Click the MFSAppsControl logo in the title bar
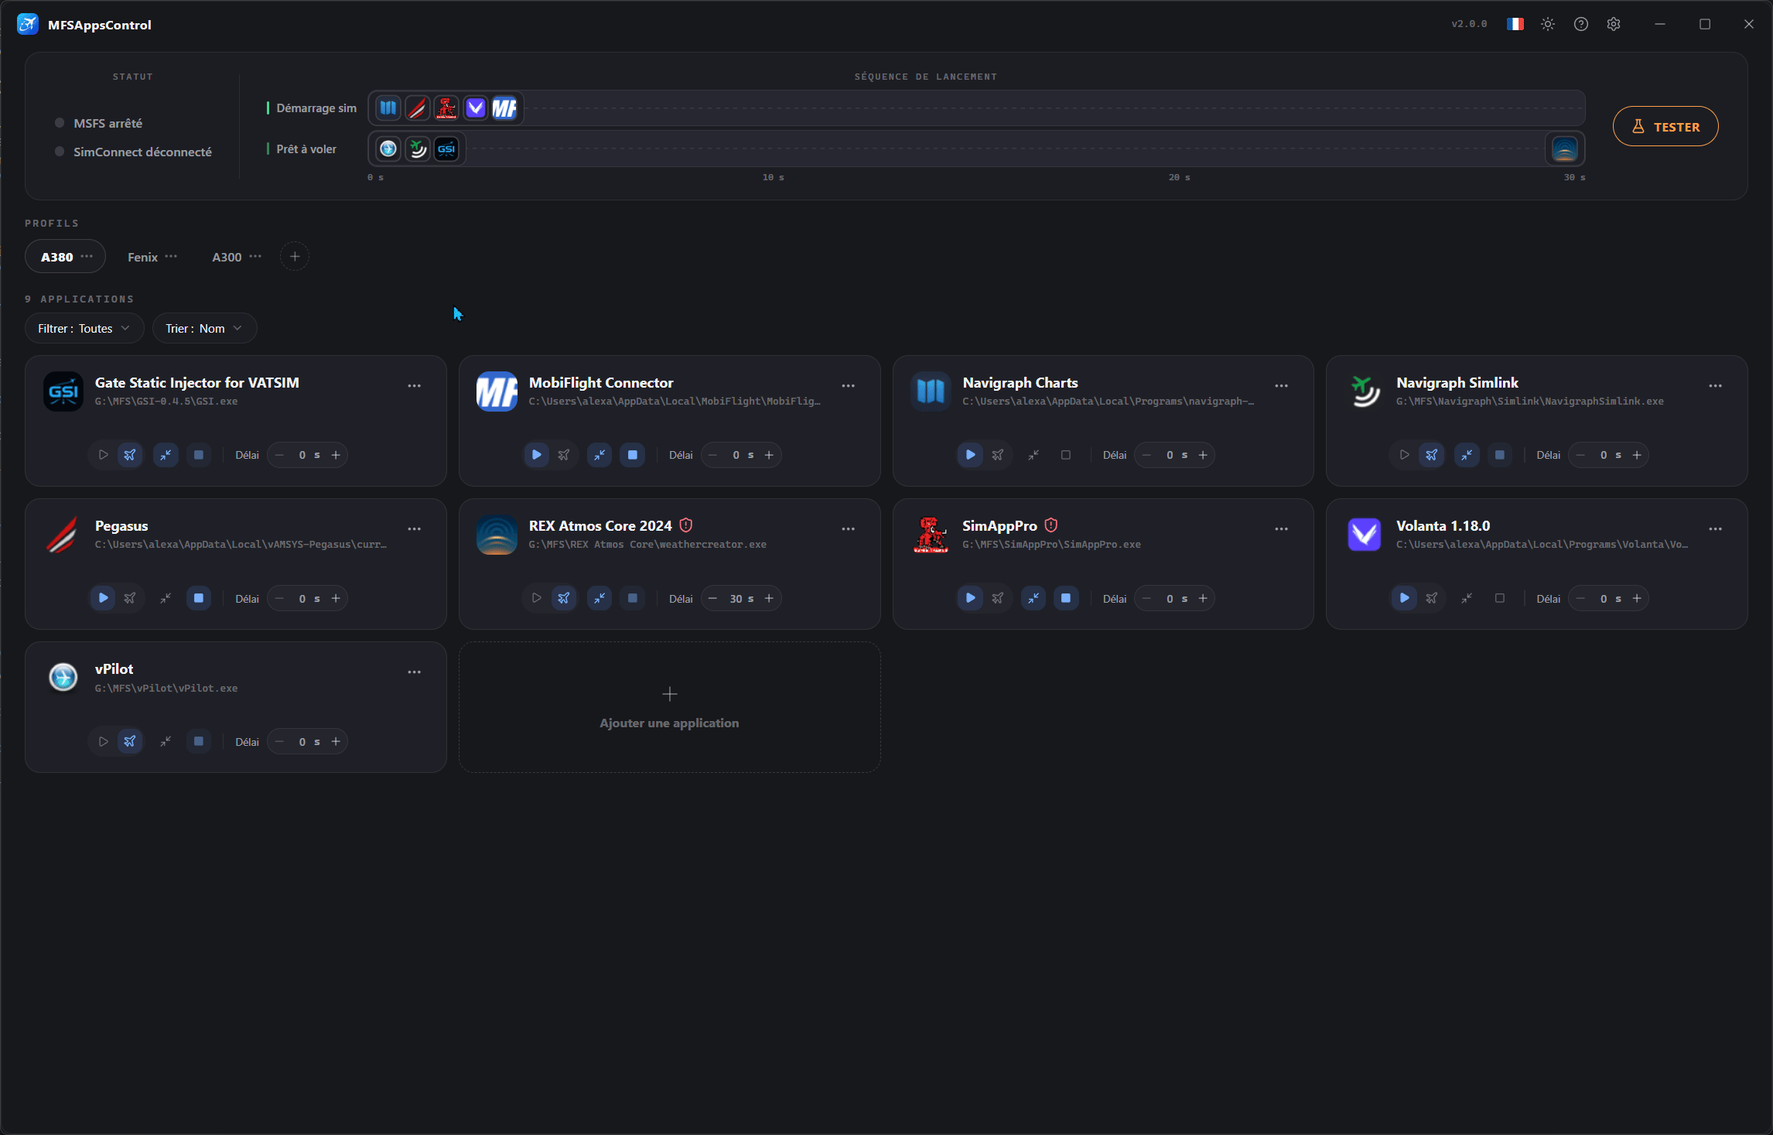 (x=28, y=24)
